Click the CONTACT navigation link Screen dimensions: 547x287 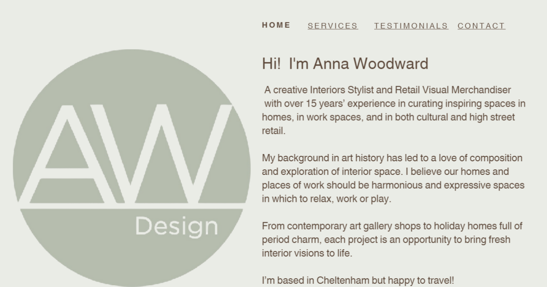[x=481, y=26]
